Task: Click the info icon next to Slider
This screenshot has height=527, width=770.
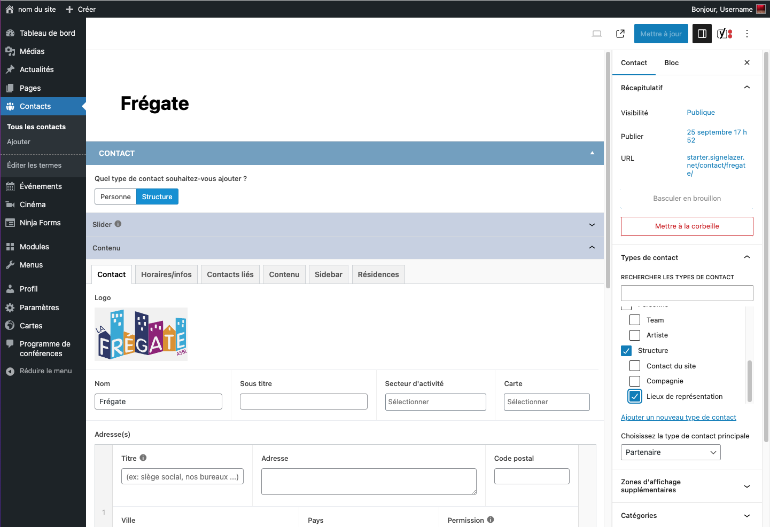Action: point(118,224)
